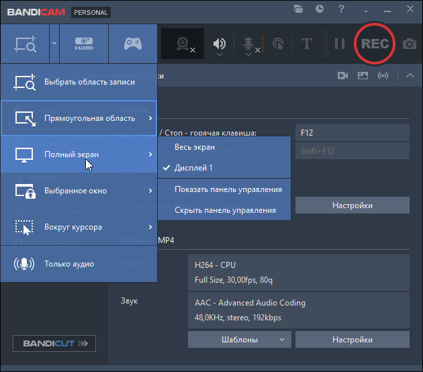Toggle the microphone icon in toolbar

click(249, 44)
